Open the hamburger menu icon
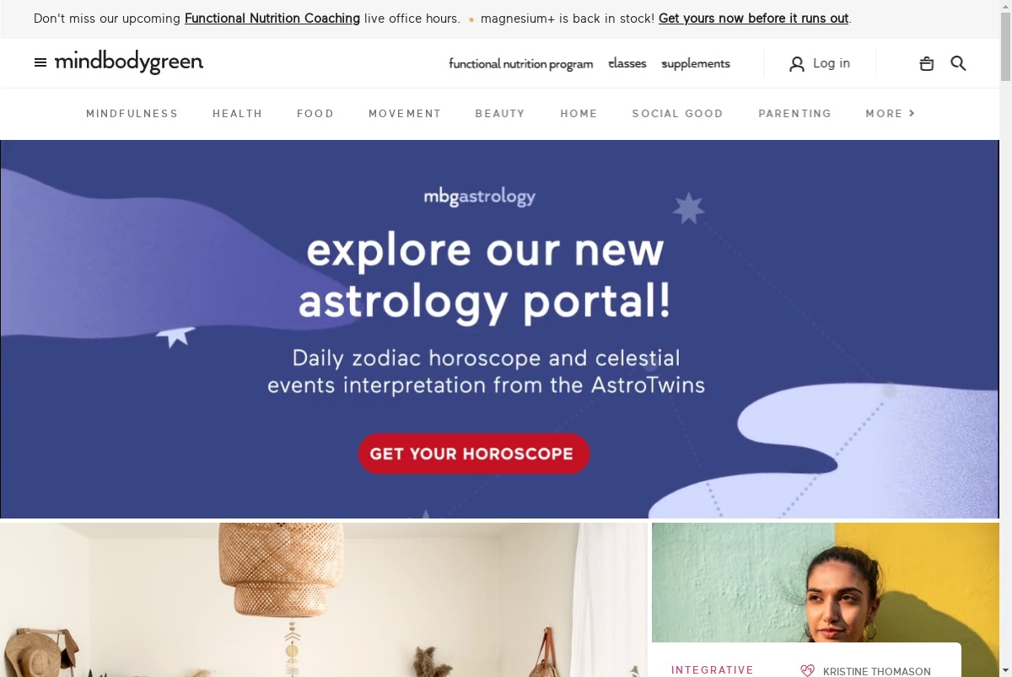 [x=40, y=62]
